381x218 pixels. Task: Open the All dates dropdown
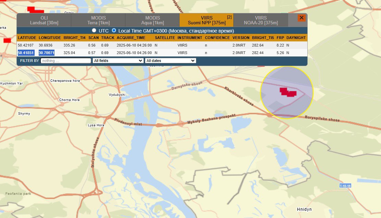(x=170, y=61)
